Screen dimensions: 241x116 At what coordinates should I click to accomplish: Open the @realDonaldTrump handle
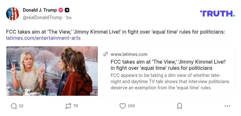tap(42, 17)
